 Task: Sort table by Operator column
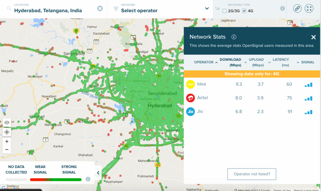tap(206, 62)
